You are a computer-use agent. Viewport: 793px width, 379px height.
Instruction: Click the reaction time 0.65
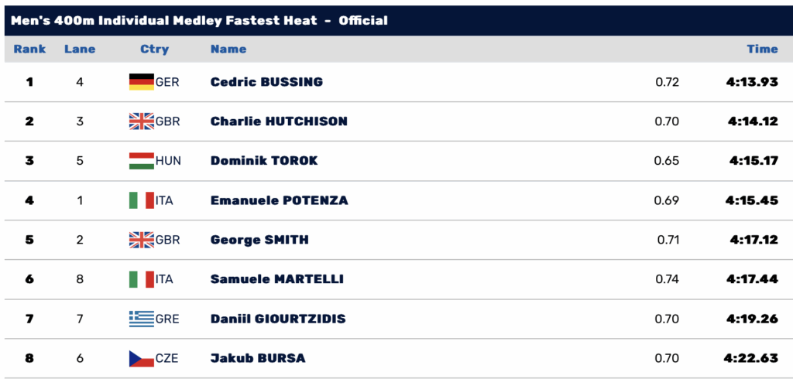(x=667, y=161)
